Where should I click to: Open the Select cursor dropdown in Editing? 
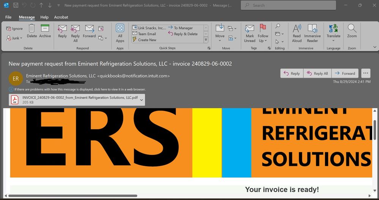coord(279,42)
